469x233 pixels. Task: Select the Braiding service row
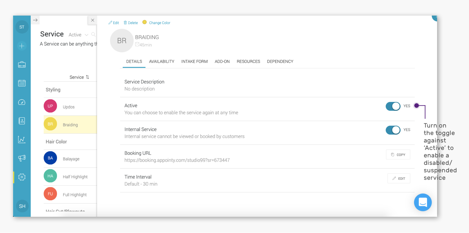point(70,125)
